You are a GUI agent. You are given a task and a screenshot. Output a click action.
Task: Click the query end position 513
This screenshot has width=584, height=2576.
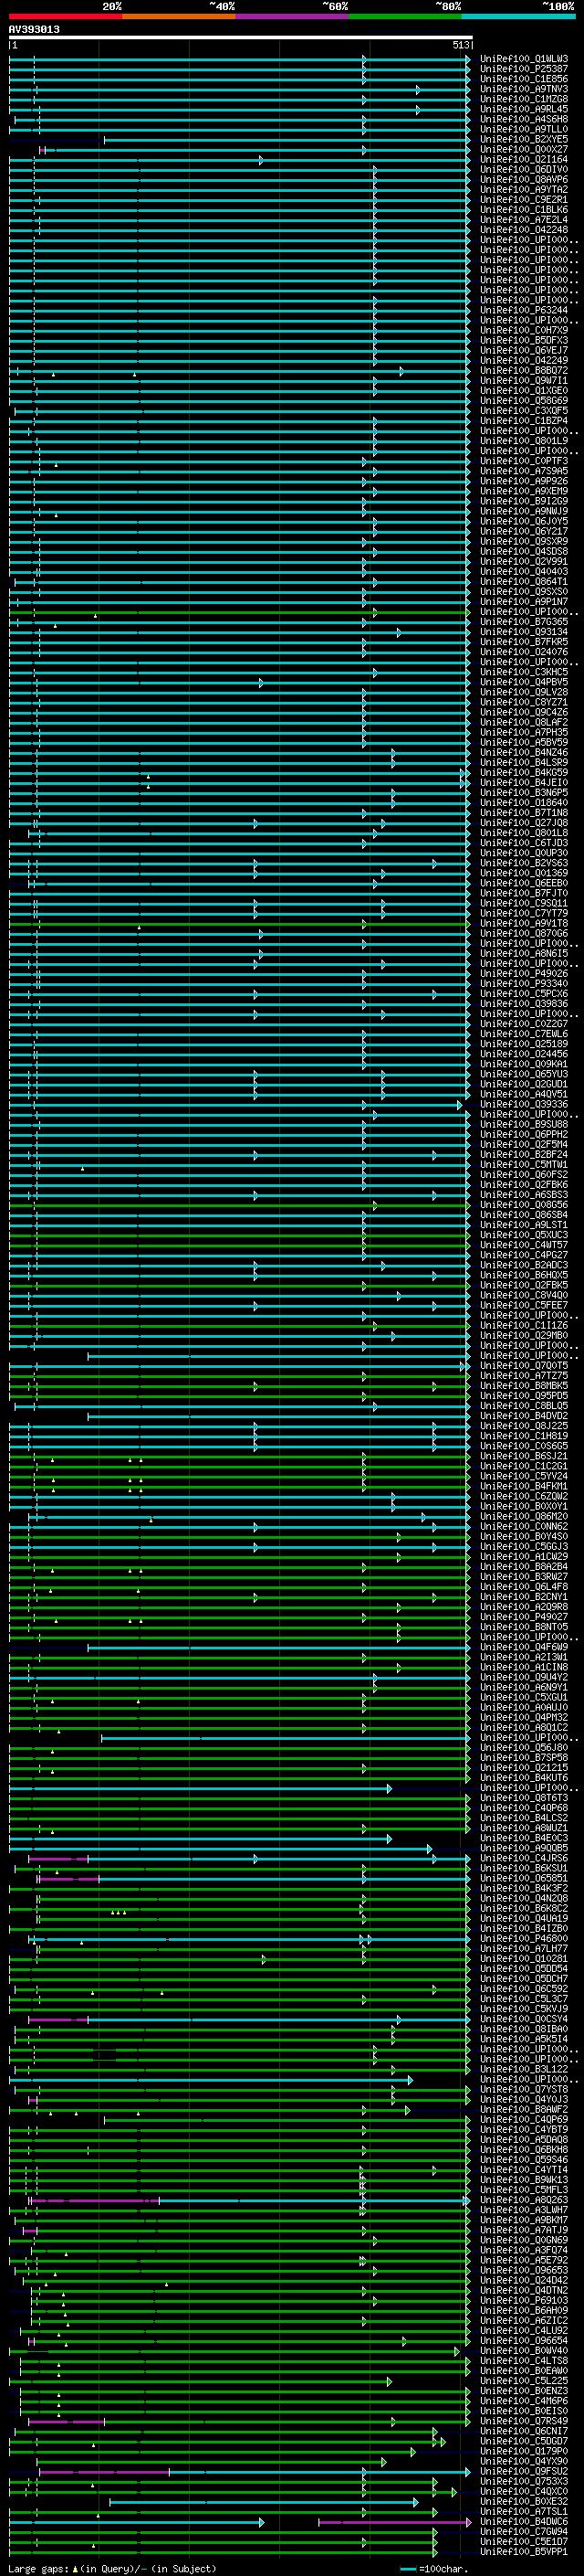point(460,45)
